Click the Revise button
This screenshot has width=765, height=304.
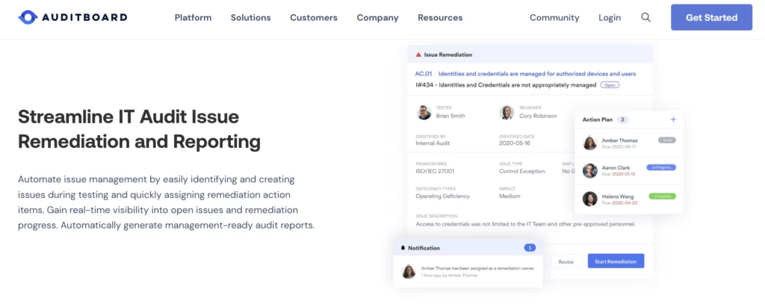pyautogui.click(x=566, y=261)
